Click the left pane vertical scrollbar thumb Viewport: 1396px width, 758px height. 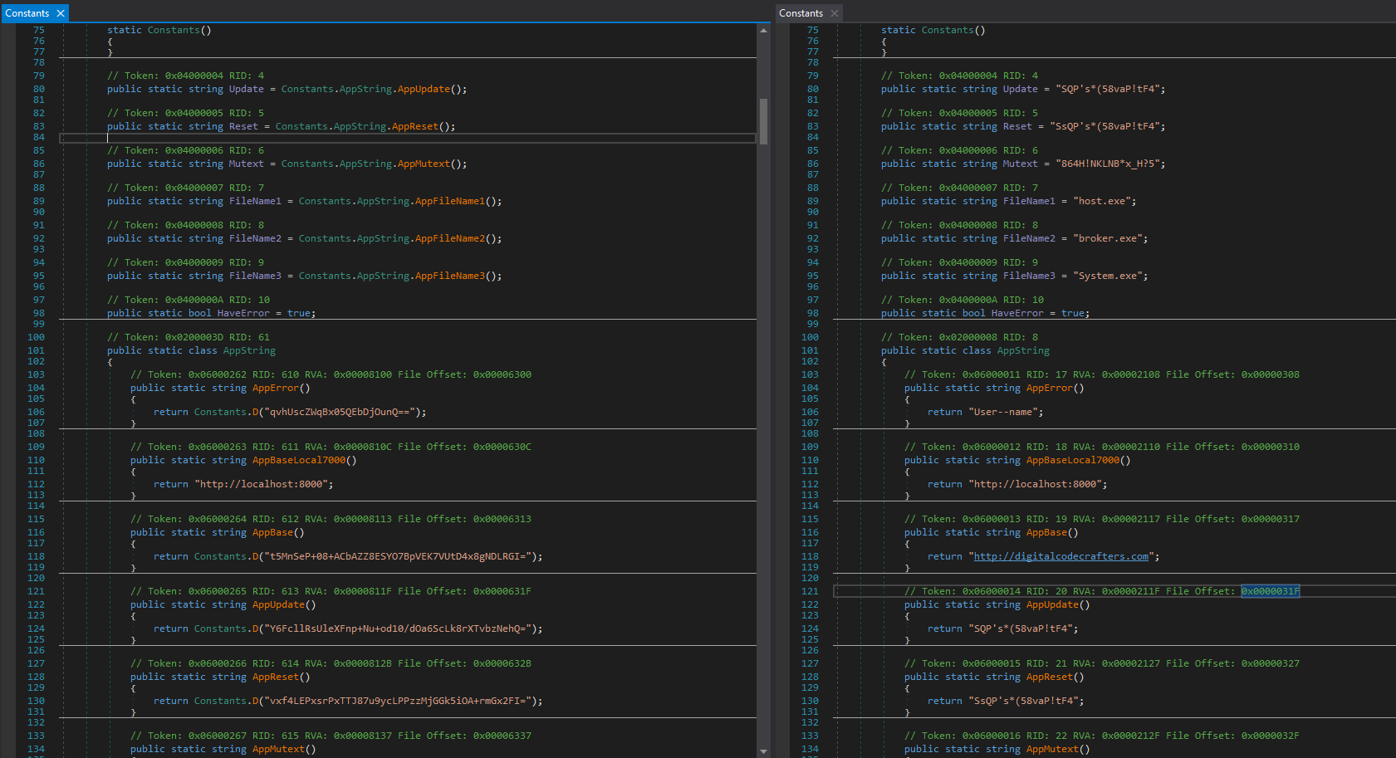click(x=763, y=121)
